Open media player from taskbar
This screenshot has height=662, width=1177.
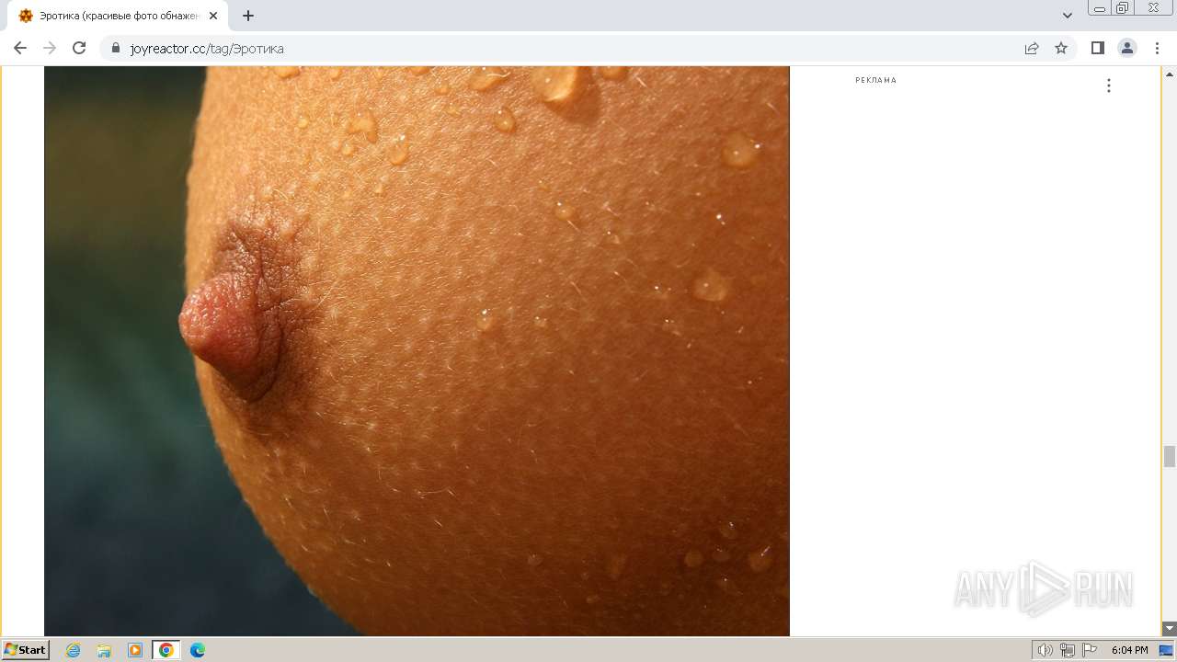click(135, 650)
